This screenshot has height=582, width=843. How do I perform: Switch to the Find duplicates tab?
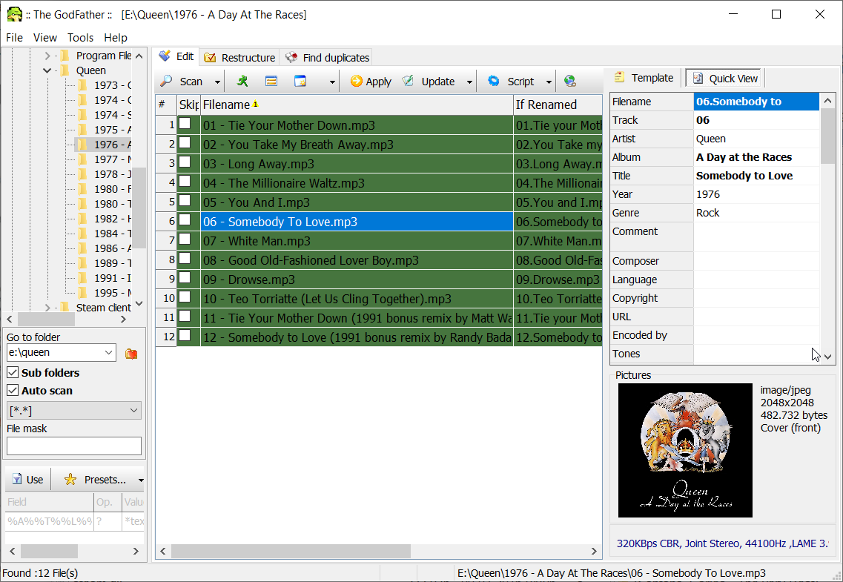point(328,58)
